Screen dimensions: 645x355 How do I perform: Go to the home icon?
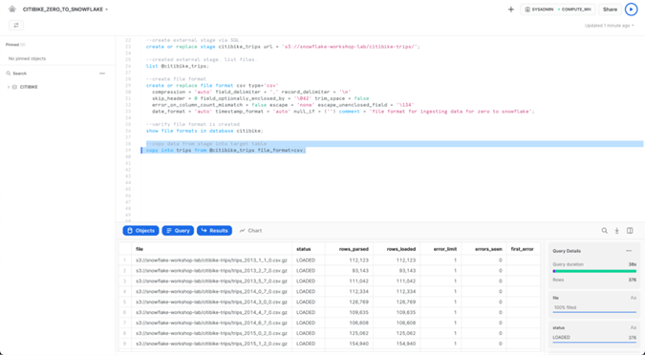tap(11, 9)
